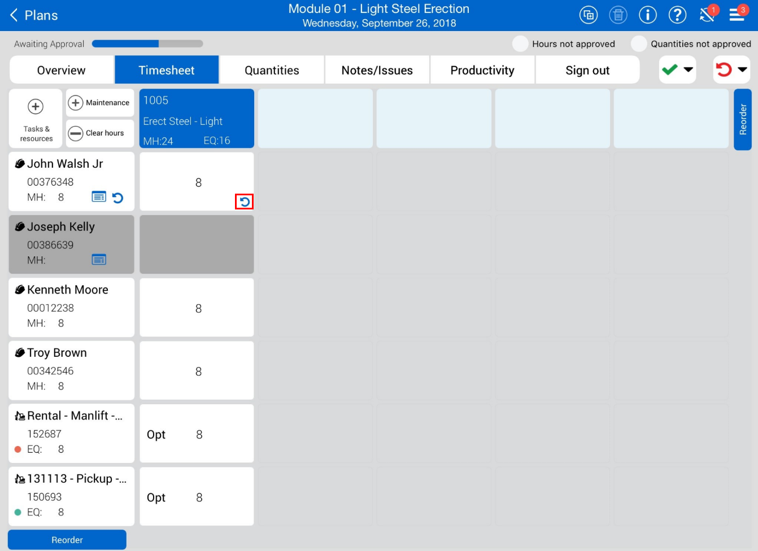Click equipment number 150693
Viewport: 758px width, 551px height.
click(x=44, y=497)
